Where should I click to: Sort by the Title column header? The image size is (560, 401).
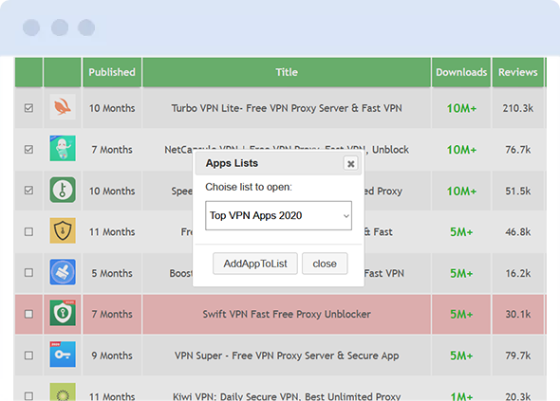point(287,72)
